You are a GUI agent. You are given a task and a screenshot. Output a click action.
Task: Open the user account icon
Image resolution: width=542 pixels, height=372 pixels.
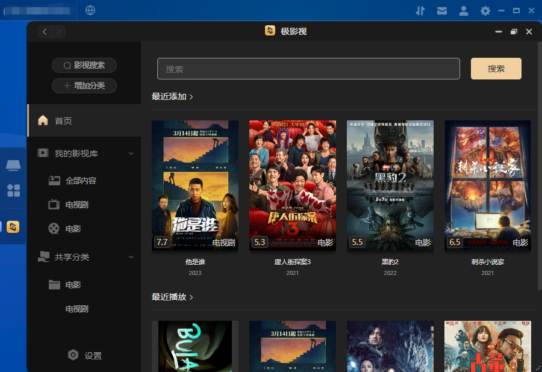point(464,11)
